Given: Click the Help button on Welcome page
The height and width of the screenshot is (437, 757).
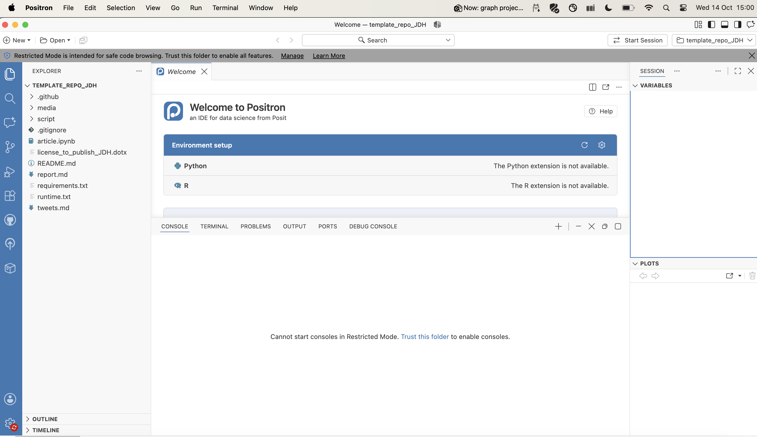Looking at the screenshot, I should (600, 111).
